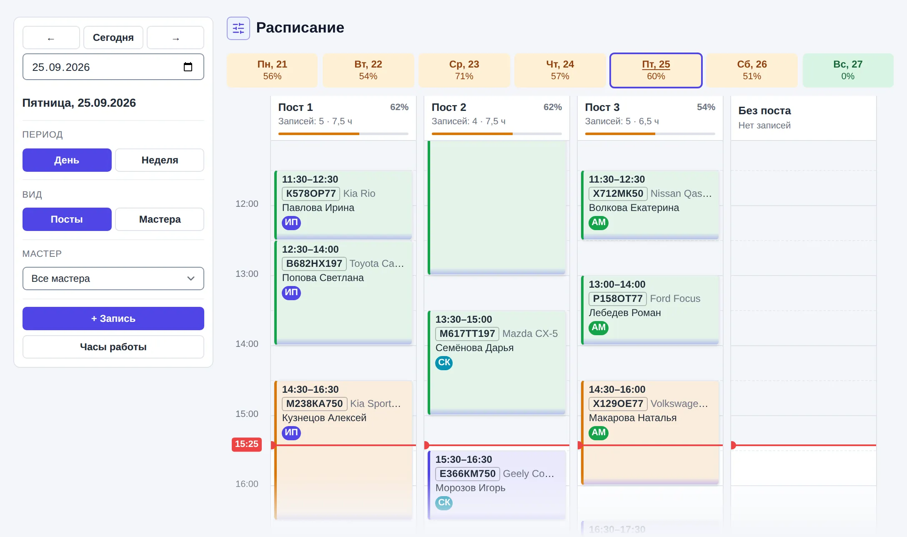The width and height of the screenshot is (907, 537).
Task: Click Пост 1 load progress bar
Action: pyautogui.click(x=343, y=134)
